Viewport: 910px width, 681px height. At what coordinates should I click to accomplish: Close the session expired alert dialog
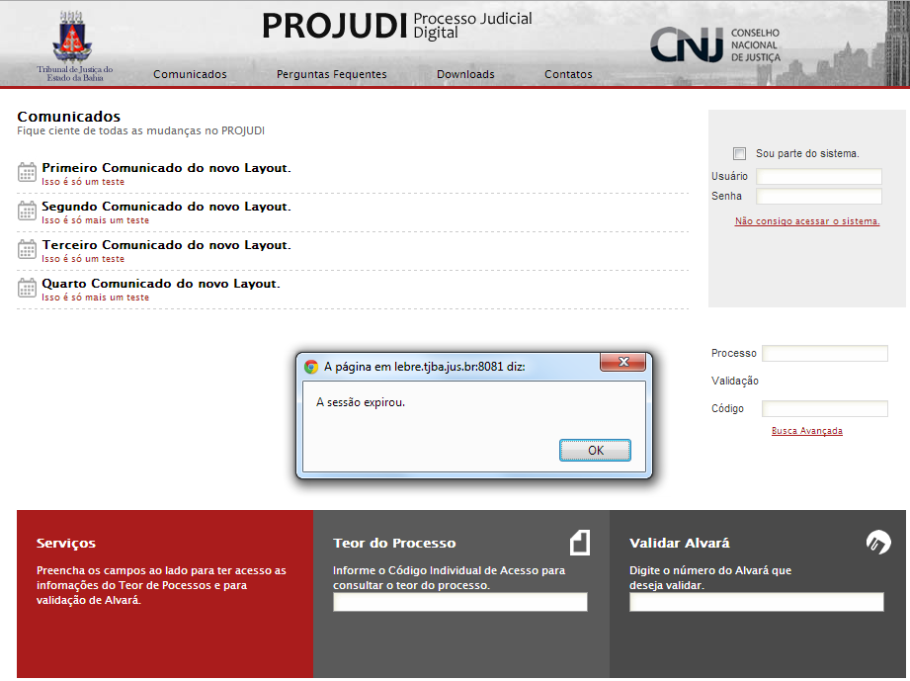(623, 362)
